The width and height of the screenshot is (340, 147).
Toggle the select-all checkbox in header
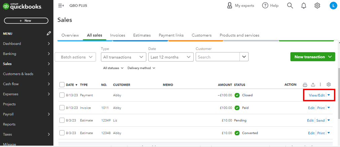(62, 85)
